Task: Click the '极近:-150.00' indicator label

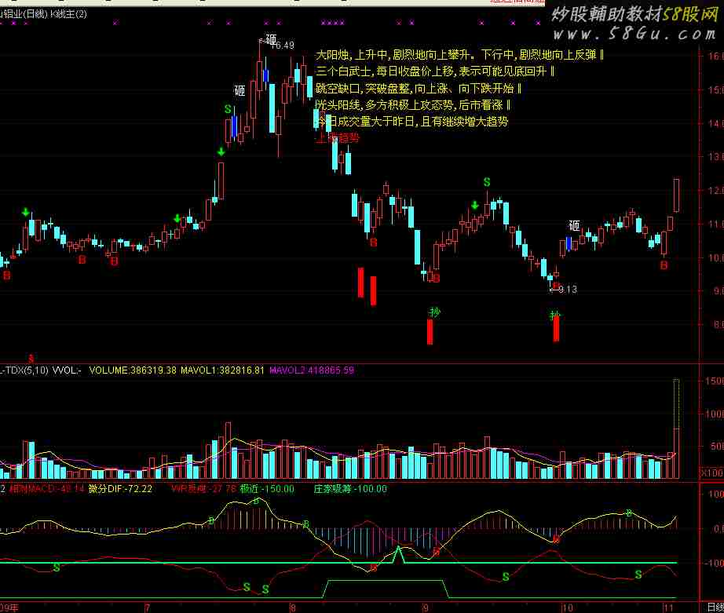Action: click(x=266, y=489)
